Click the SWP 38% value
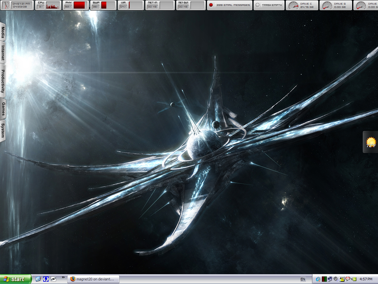This screenshot has width=378, height=284. click(96, 7)
